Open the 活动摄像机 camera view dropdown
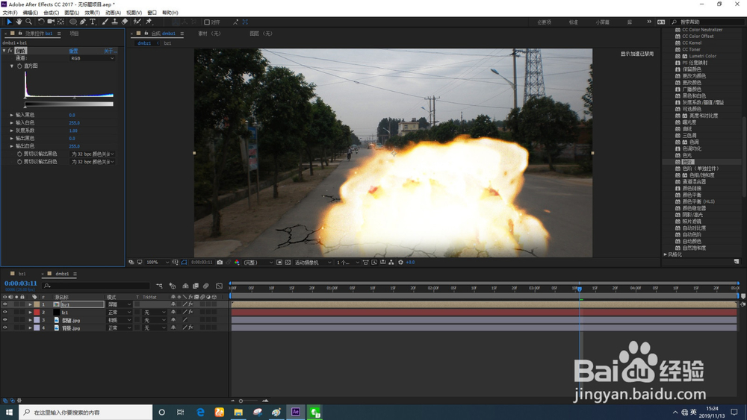This screenshot has width=747, height=420. 312,262
